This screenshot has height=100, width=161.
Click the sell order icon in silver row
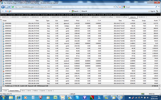[x=3, y=71]
